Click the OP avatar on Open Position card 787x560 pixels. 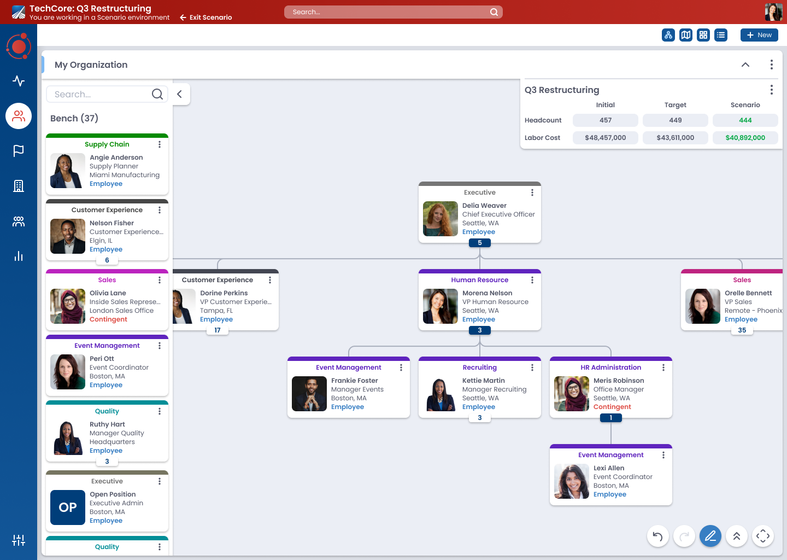68,507
